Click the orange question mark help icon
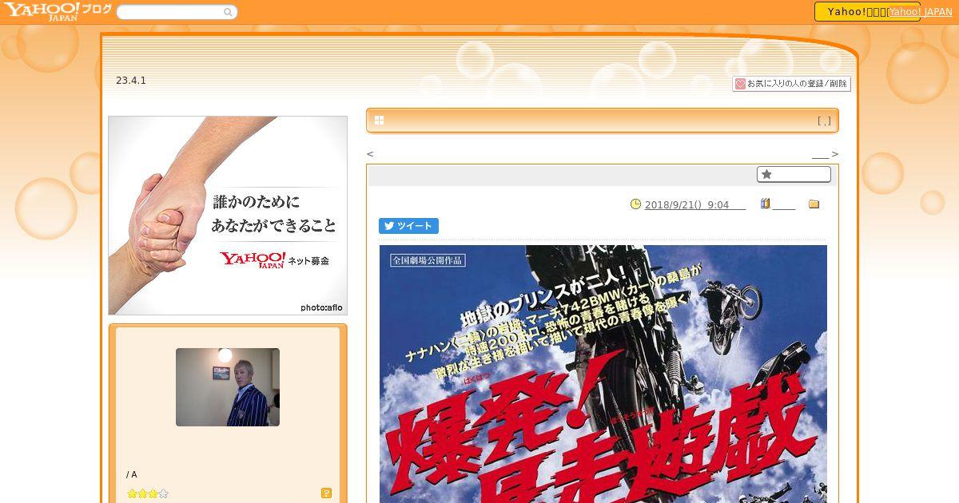The image size is (959, 503). (x=326, y=493)
